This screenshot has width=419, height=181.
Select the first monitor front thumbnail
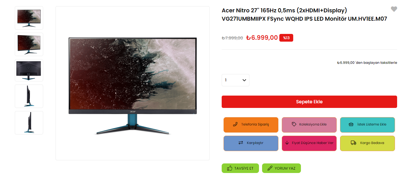tap(29, 18)
